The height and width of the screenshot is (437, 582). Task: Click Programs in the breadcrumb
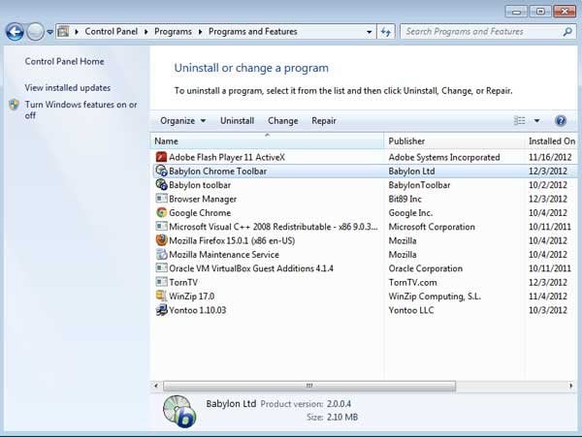(x=173, y=32)
